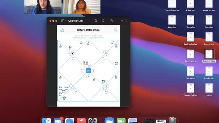Viewport: 219px width, 123px height.
Task: Select Virgo.jpg file on the desktop
Action: coord(172,22)
